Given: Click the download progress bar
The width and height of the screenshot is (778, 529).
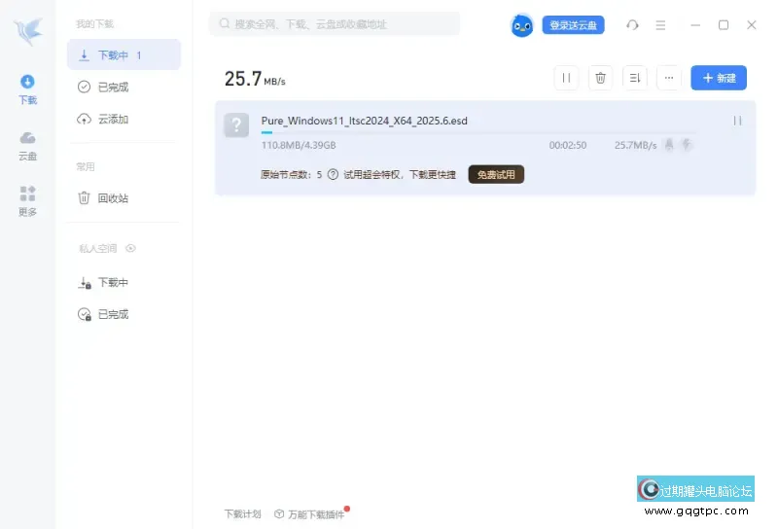Looking at the screenshot, I should (478, 132).
